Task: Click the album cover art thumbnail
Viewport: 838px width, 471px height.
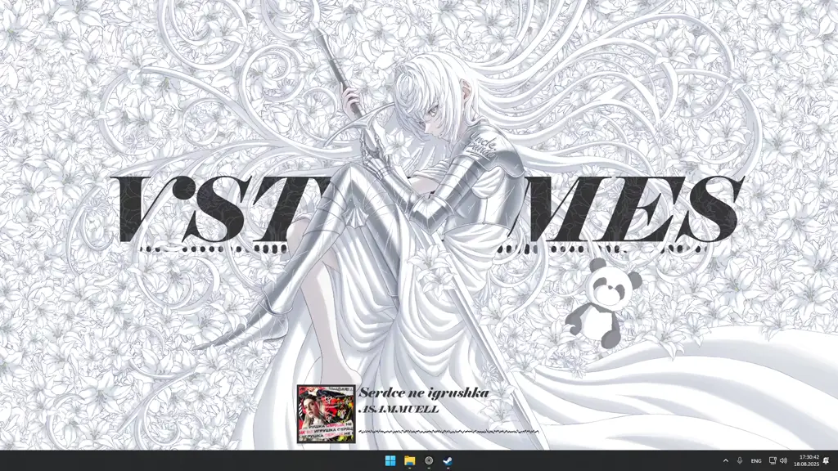Action: coord(326,415)
